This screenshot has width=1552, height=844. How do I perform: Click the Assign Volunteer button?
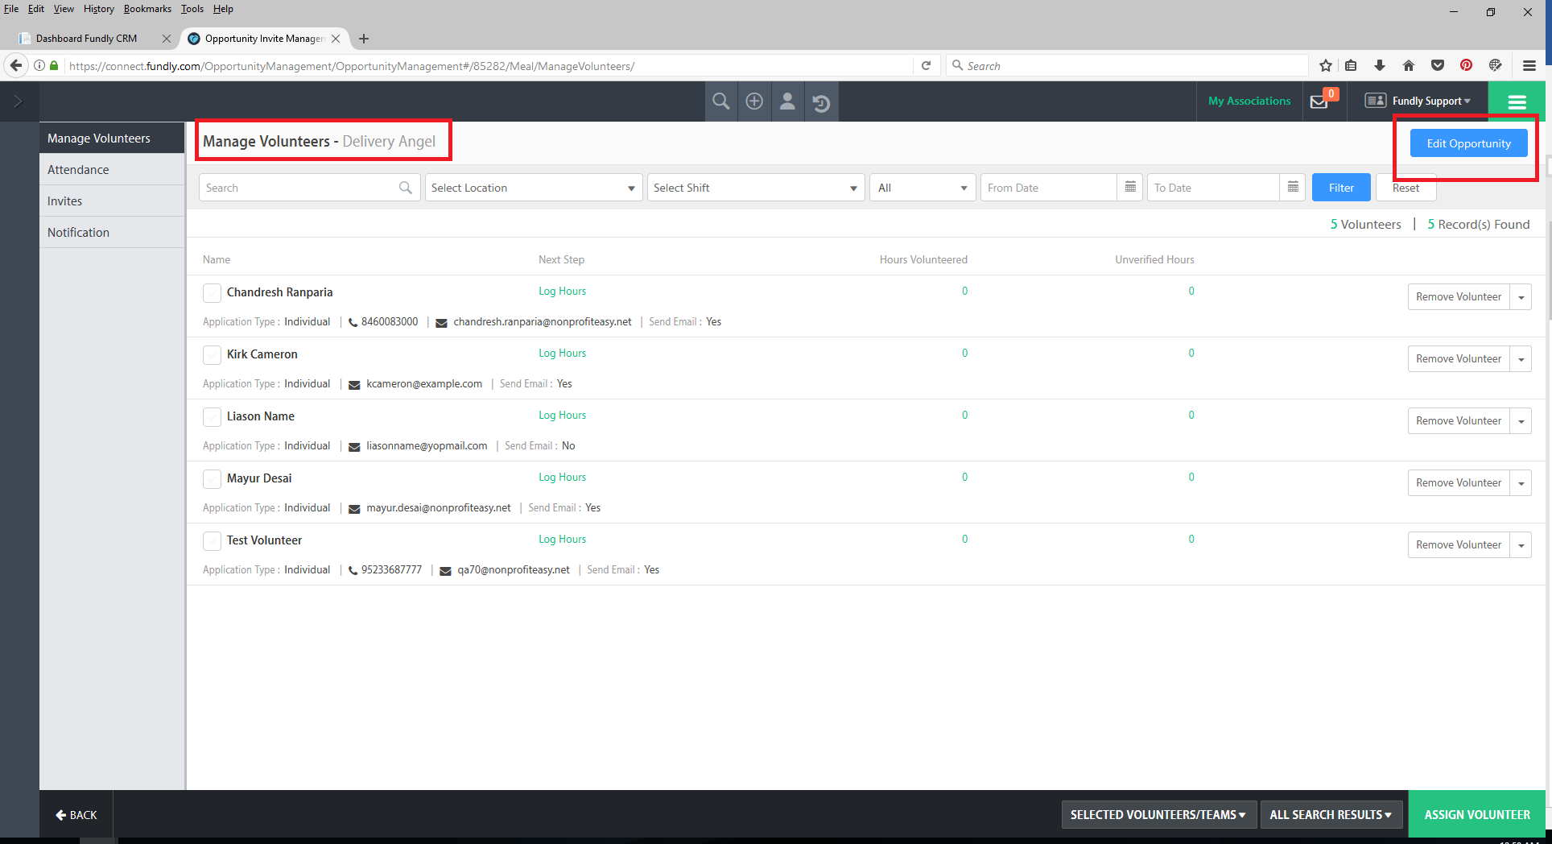(1477, 815)
